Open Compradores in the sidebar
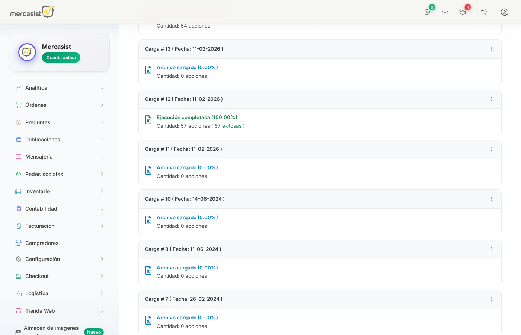The image size is (521, 335). pyautogui.click(x=42, y=243)
